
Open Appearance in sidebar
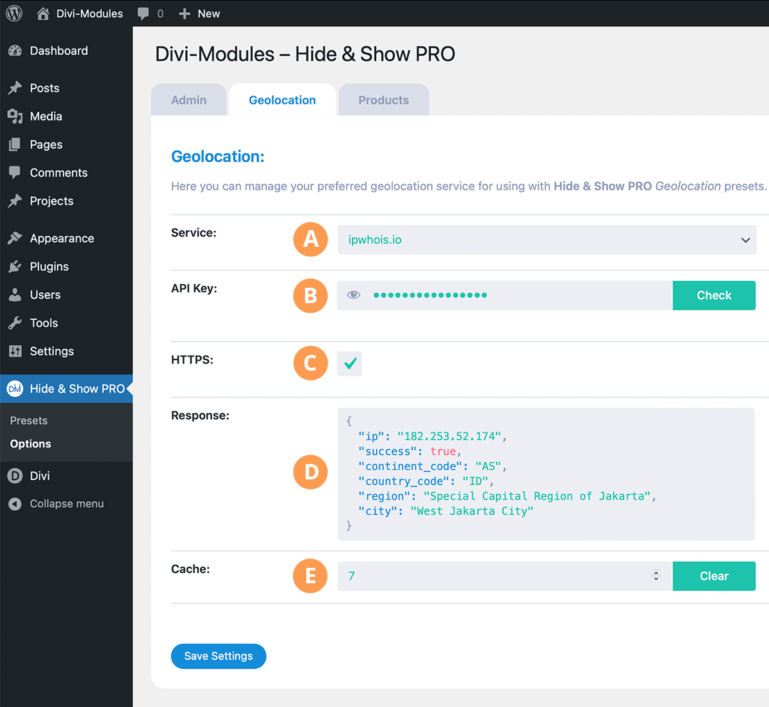(x=62, y=238)
